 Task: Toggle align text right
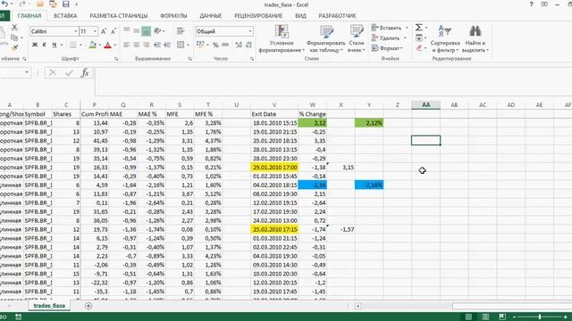[147, 45]
